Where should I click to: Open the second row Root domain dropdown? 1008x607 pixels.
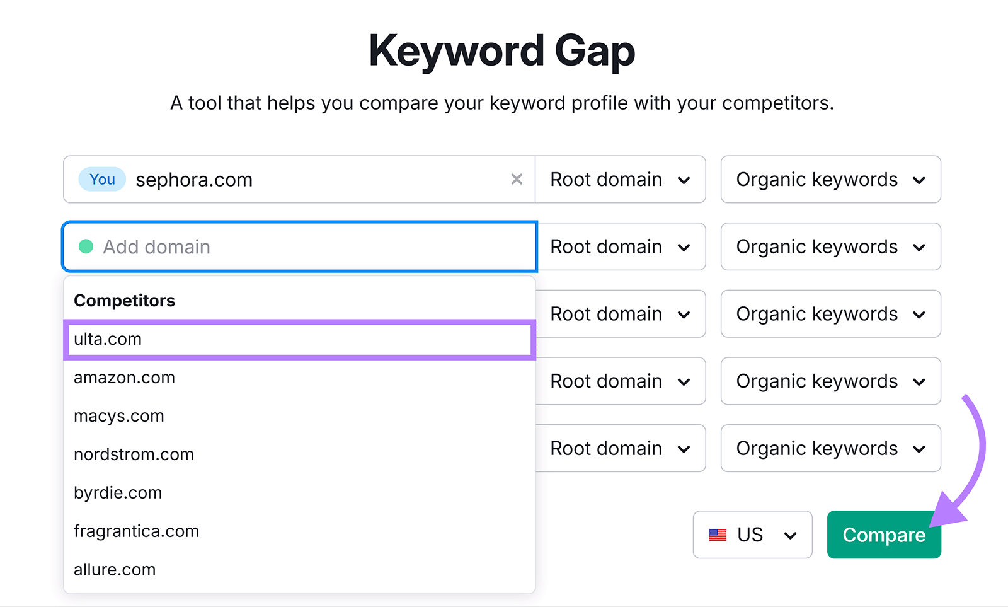(x=620, y=246)
